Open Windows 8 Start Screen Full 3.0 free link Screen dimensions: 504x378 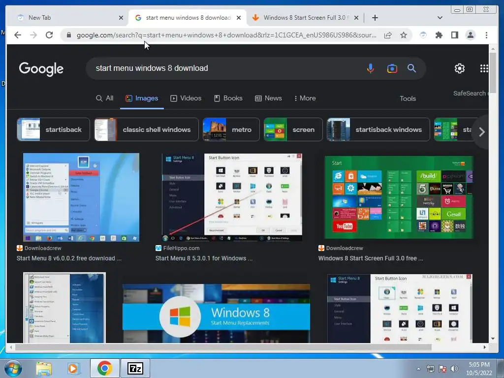point(371,258)
